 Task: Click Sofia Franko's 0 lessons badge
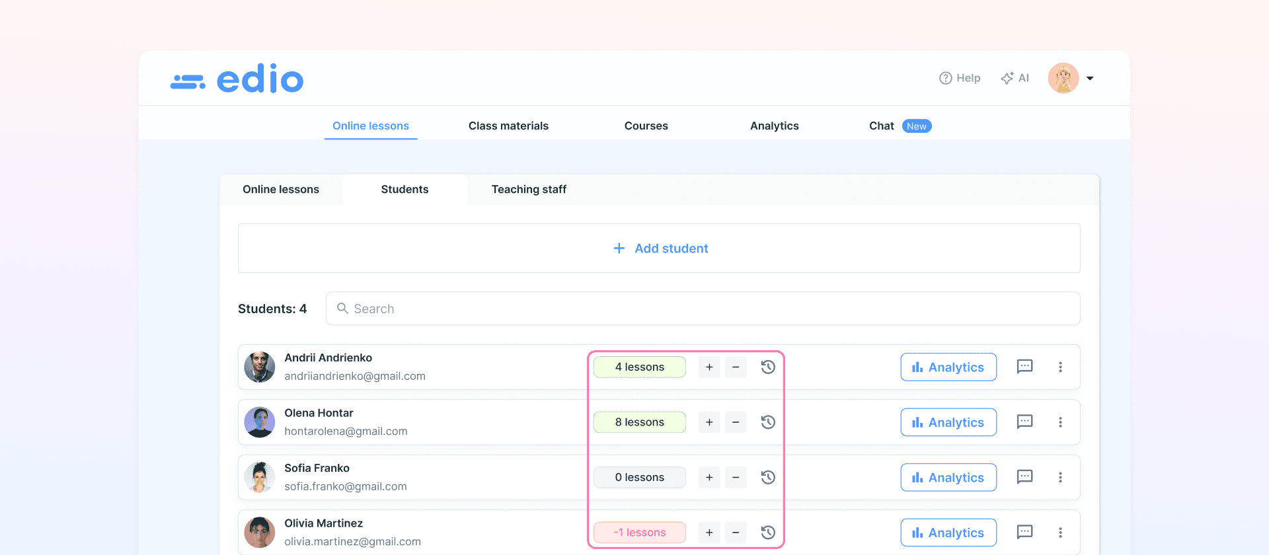[640, 477]
